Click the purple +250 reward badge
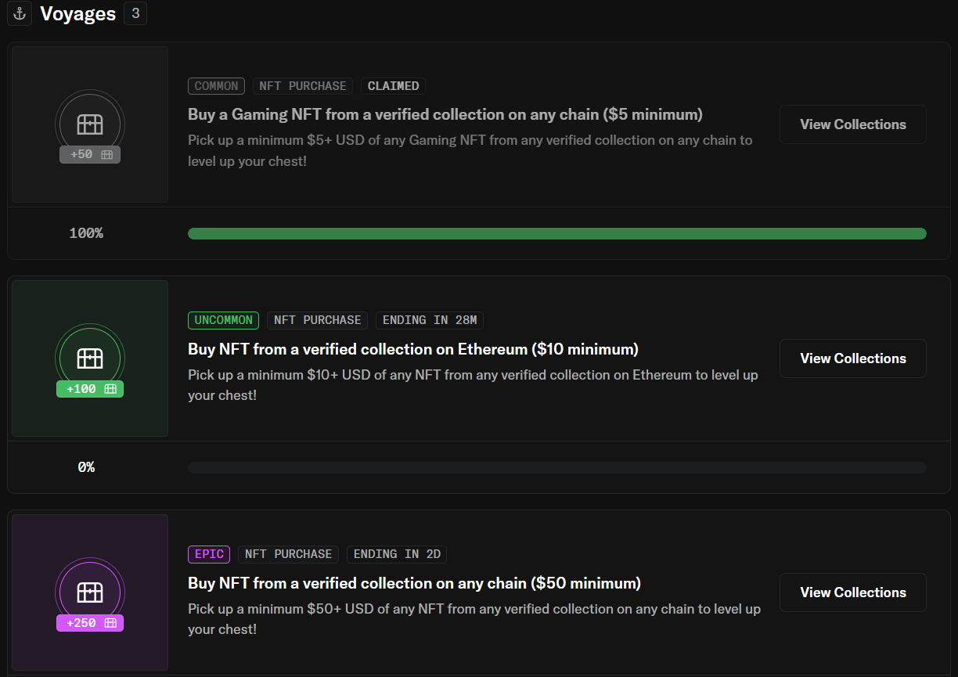 [90, 623]
